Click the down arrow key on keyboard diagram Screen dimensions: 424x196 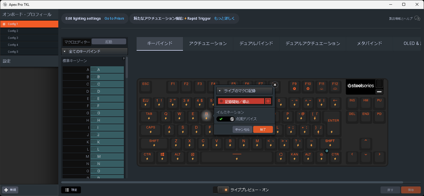coord(366,157)
